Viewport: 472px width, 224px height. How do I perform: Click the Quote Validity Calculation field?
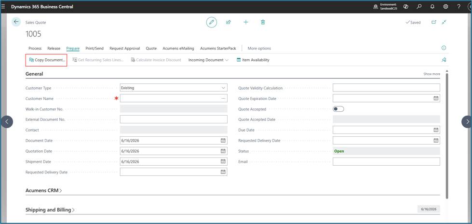click(x=386, y=88)
